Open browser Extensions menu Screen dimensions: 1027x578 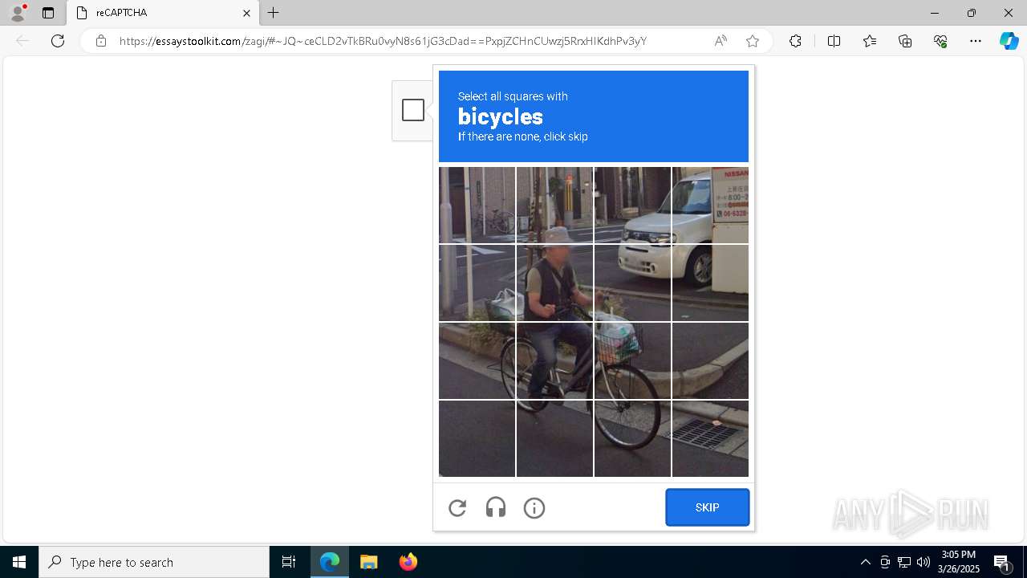click(795, 41)
